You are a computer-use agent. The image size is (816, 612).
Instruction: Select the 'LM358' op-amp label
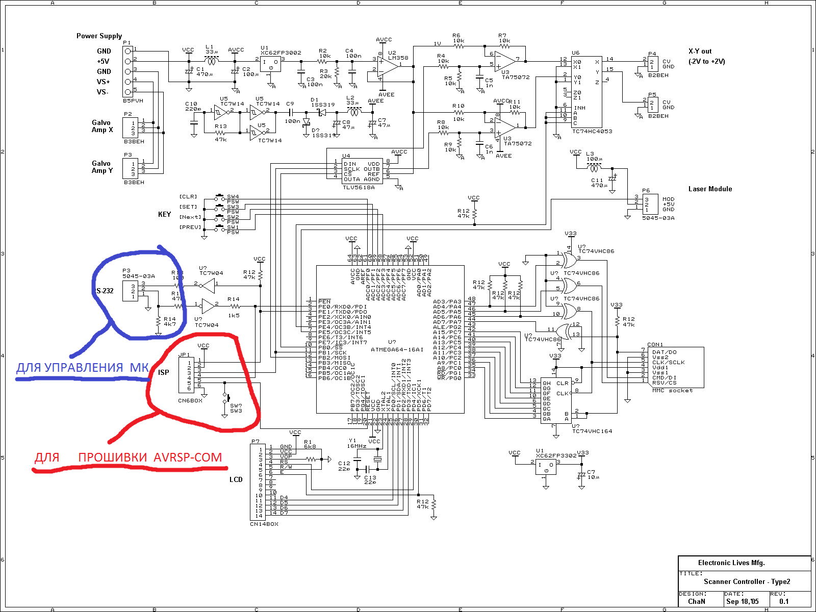click(x=398, y=58)
